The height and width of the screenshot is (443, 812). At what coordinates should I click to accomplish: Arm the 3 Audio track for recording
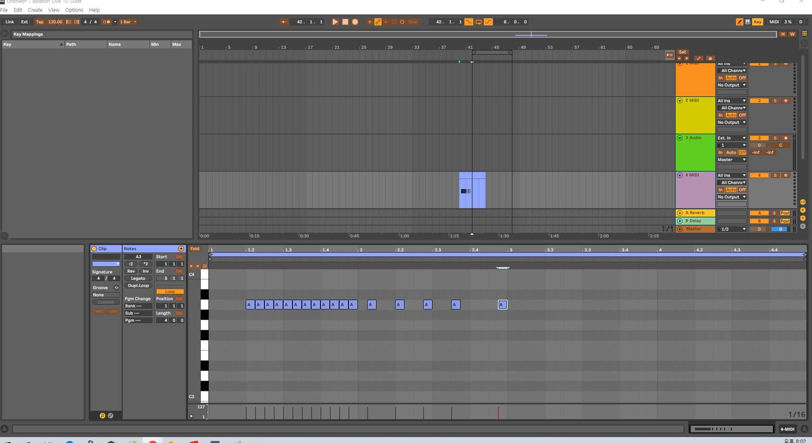click(x=785, y=138)
